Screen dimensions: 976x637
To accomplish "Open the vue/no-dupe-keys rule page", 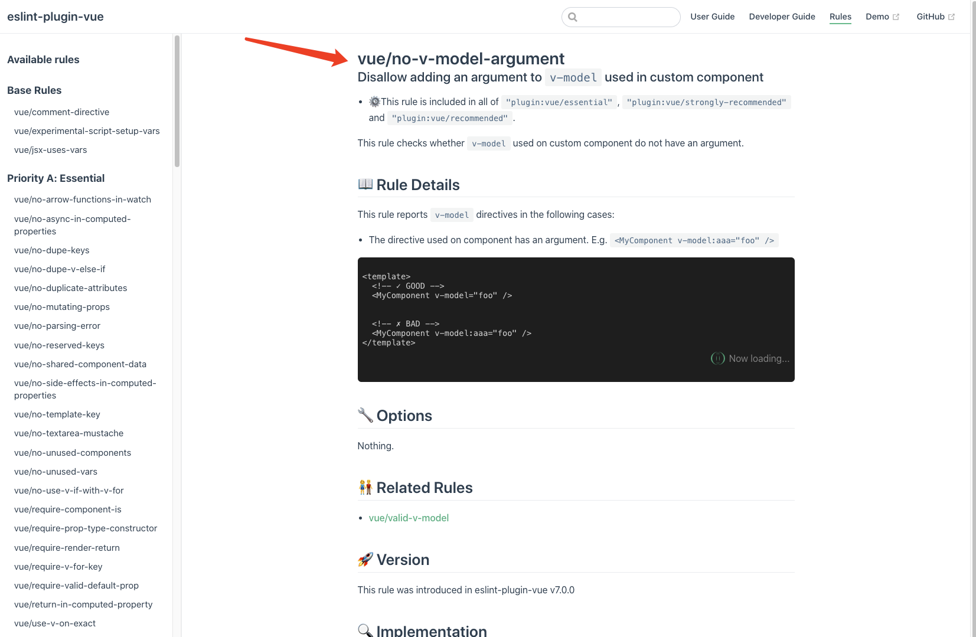I will point(51,250).
